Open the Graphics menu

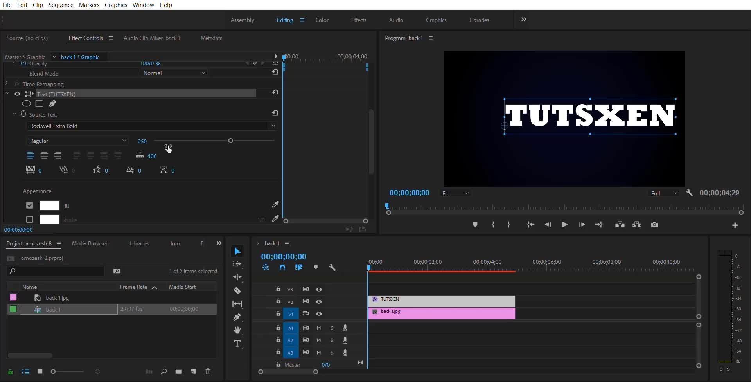click(115, 5)
